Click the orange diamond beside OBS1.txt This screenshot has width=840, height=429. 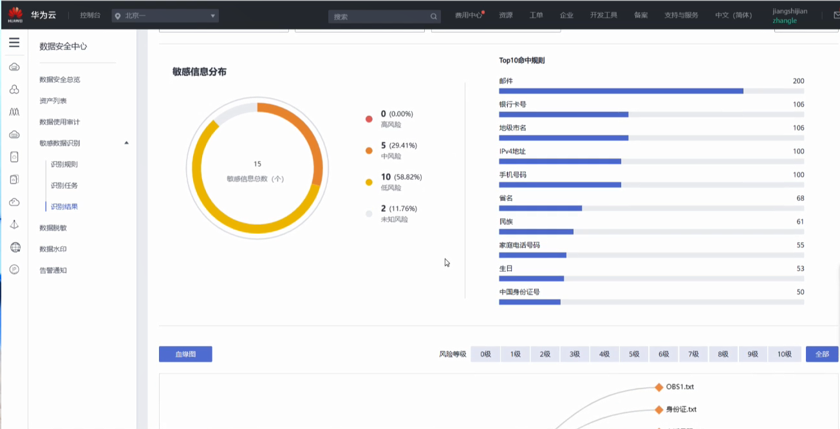[658, 387]
